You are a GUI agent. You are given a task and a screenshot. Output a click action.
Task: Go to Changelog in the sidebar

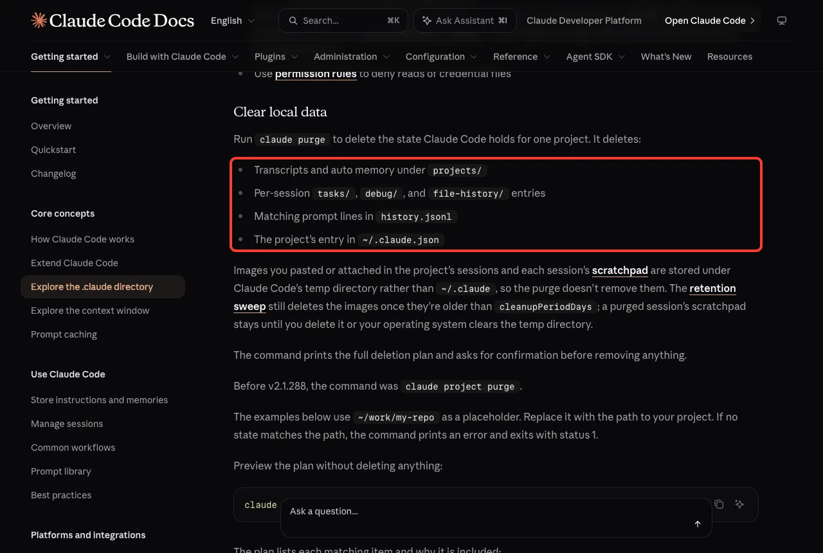pyautogui.click(x=53, y=174)
